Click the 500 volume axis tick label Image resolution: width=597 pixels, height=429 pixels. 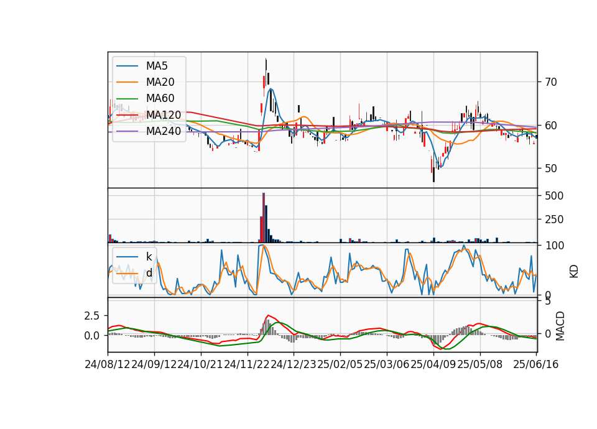554,196
